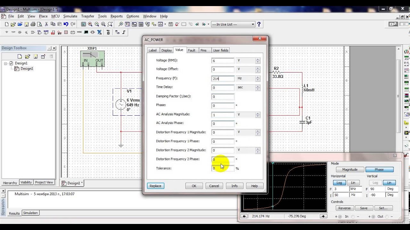
Task: Click the Open file folder icon
Action: pos(13,24)
